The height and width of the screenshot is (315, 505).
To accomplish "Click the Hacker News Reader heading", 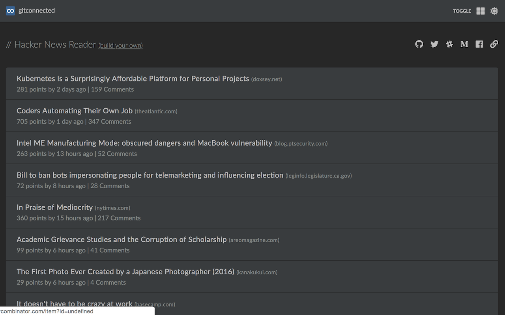I will tap(51, 44).
